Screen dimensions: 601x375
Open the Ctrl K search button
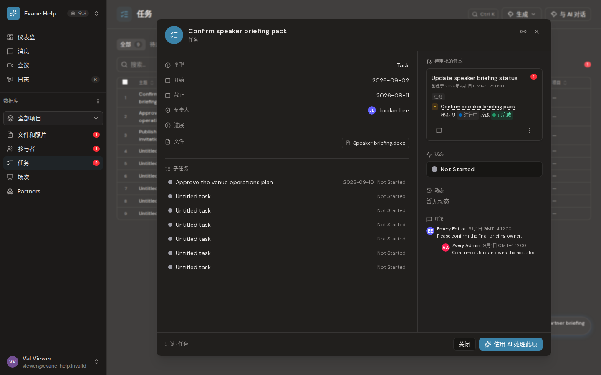pos(483,14)
